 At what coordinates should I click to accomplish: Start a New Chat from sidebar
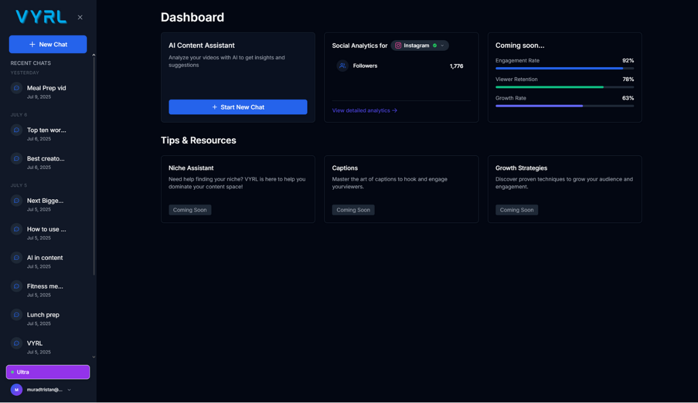point(48,45)
